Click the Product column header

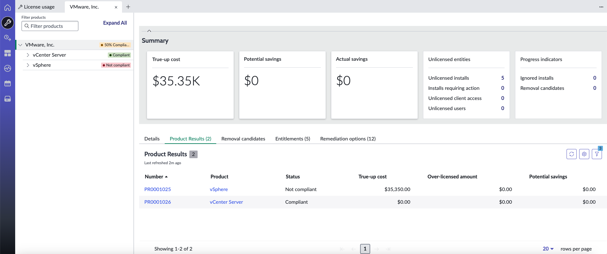[x=219, y=177]
